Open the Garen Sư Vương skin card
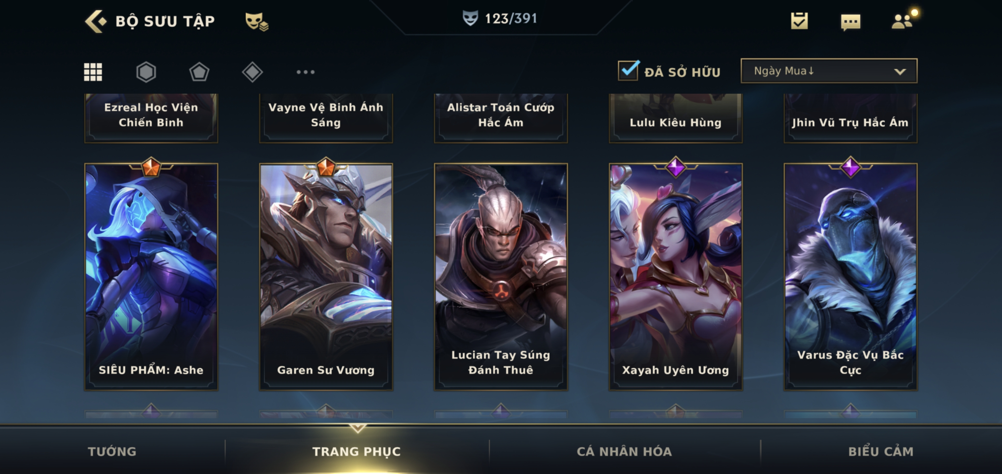 point(326,276)
